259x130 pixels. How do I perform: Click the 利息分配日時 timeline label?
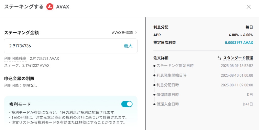tap(168, 85)
